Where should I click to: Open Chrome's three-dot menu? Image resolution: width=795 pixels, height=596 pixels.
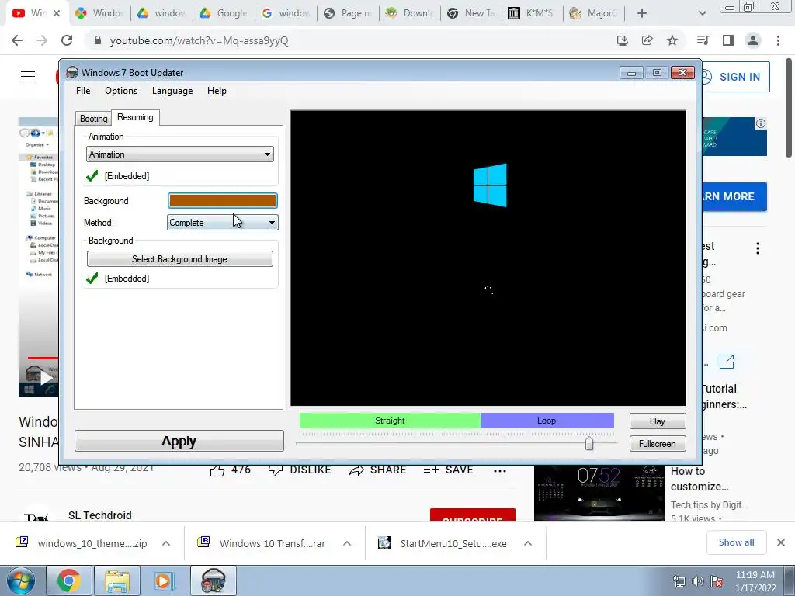pos(778,40)
